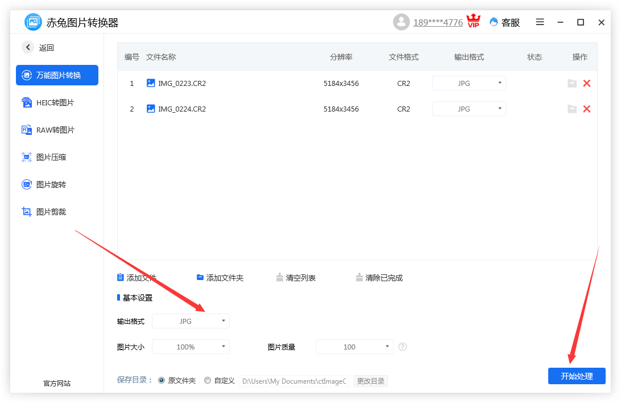This screenshot has height=403, width=621.
Task: Click 清除已完成 clear completed button
Action: pyautogui.click(x=379, y=278)
